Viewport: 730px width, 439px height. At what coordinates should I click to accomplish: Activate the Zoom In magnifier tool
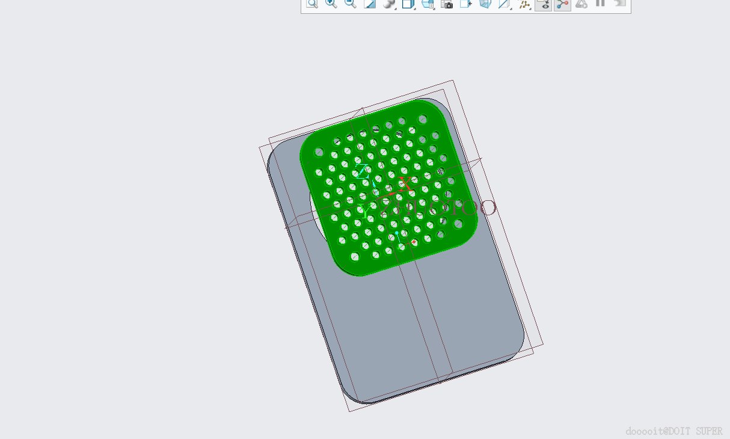tap(331, 4)
